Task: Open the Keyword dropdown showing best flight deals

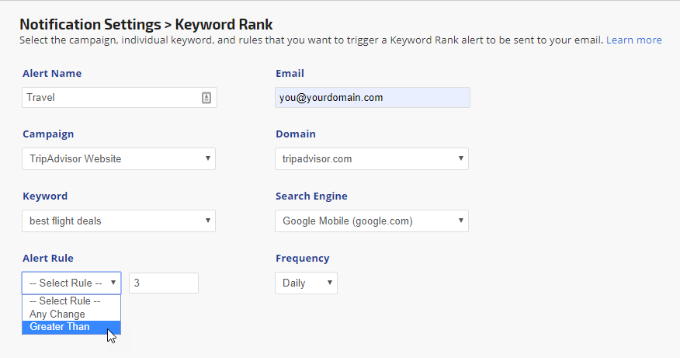Action: pos(119,221)
